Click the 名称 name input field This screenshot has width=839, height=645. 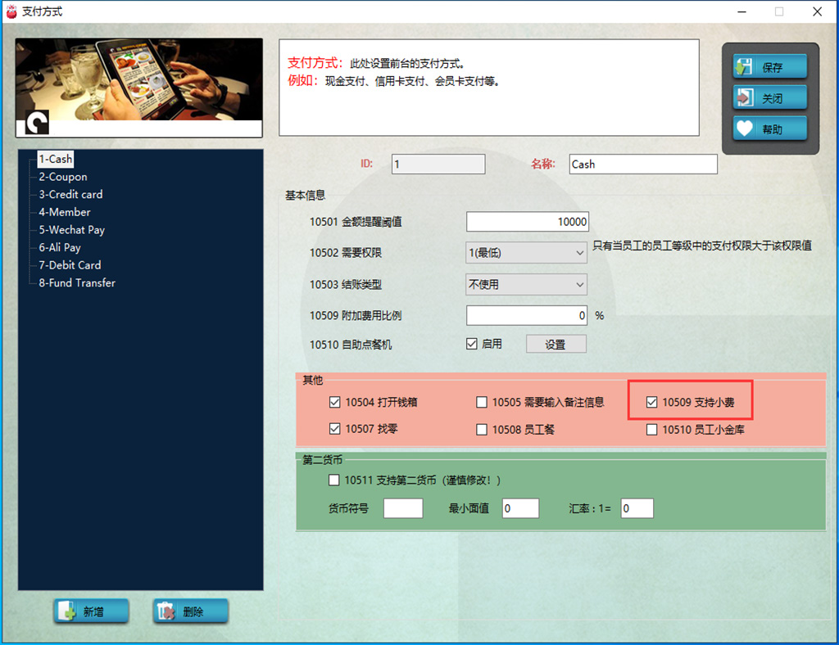(x=643, y=165)
